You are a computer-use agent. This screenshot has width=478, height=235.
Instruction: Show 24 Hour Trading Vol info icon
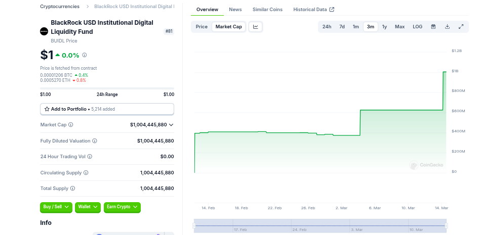(x=90, y=157)
